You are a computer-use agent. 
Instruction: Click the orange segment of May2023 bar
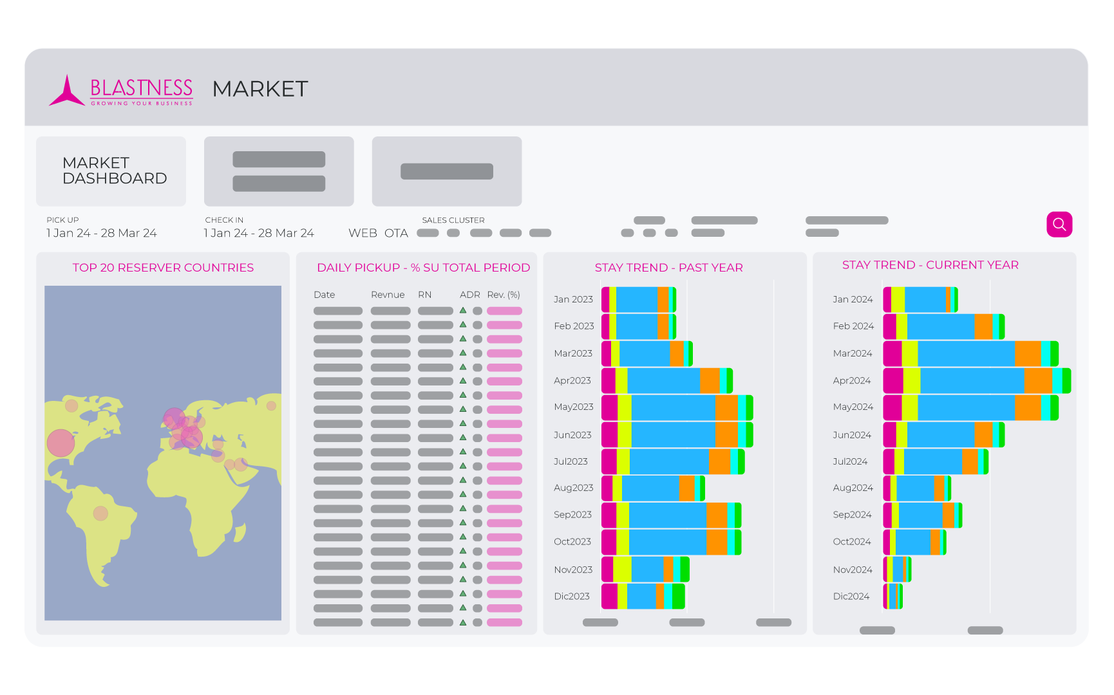(x=726, y=408)
